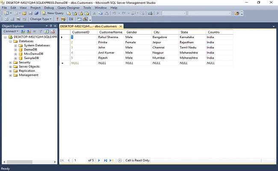Click the Open File folder icon

pos(24,13)
